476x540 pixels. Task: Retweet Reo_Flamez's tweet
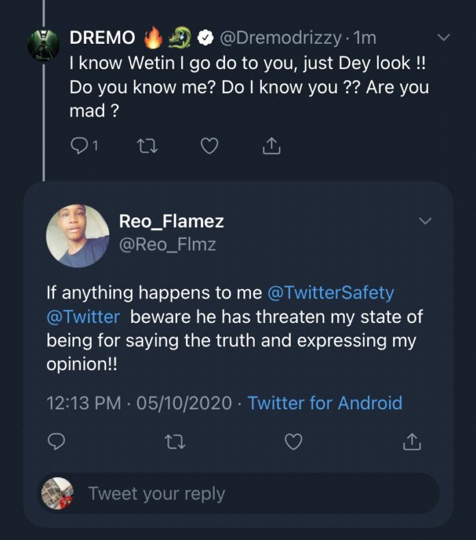[x=175, y=442]
